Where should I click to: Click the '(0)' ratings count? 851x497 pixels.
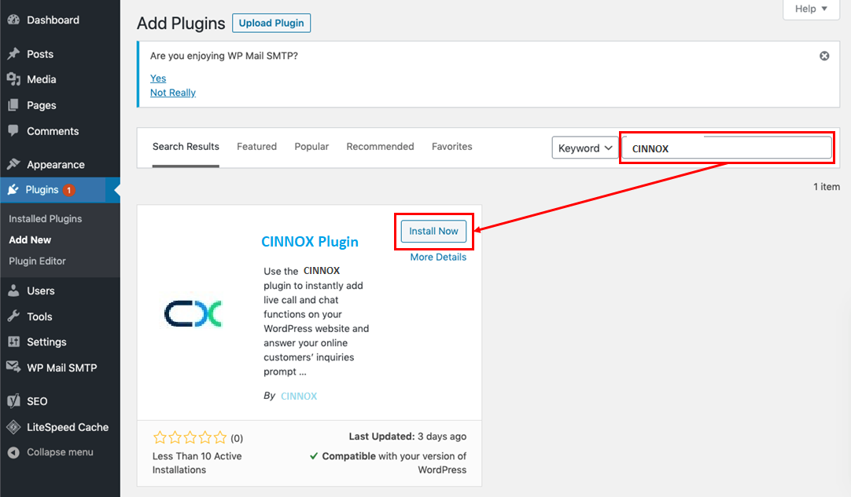click(237, 438)
